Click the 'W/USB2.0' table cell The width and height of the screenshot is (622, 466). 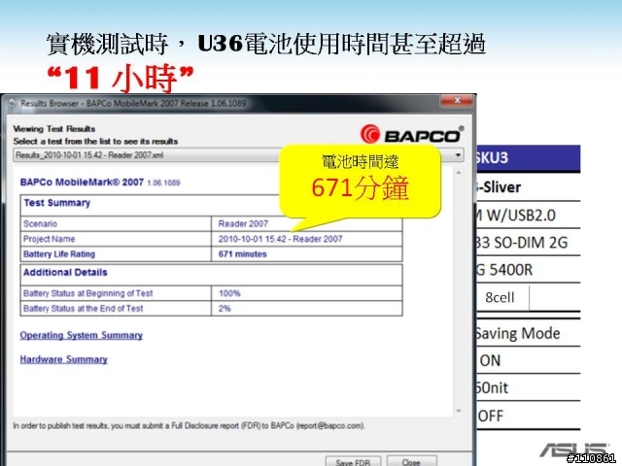529,215
